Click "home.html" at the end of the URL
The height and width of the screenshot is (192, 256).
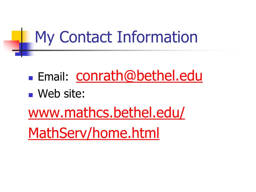tap(126, 132)
